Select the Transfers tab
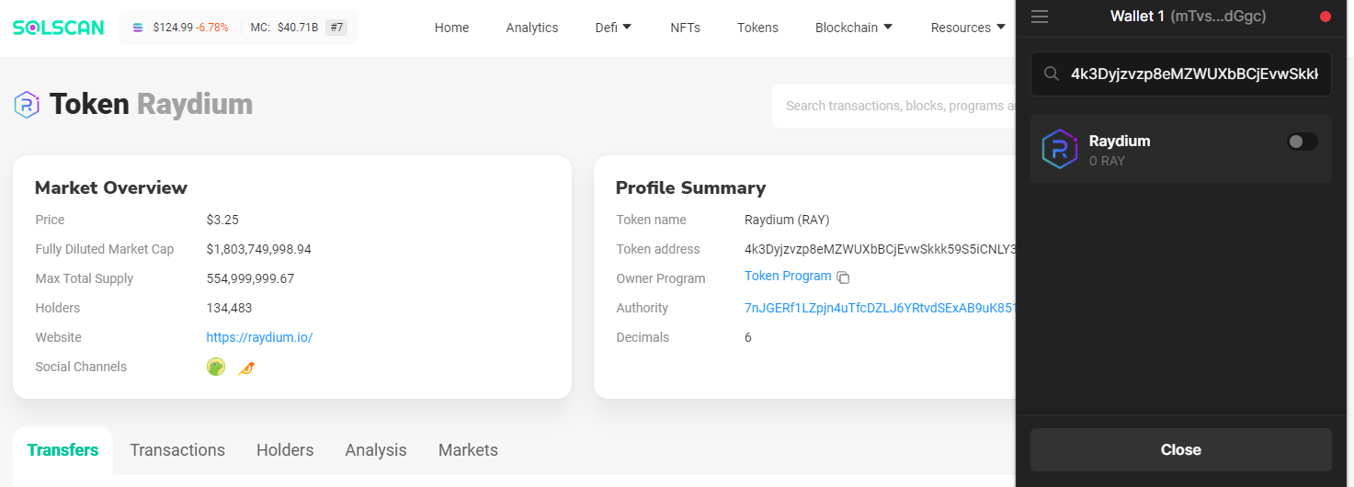Viewport: 1354px width, 487px height. pyautogui.click(x=63, y=450)
